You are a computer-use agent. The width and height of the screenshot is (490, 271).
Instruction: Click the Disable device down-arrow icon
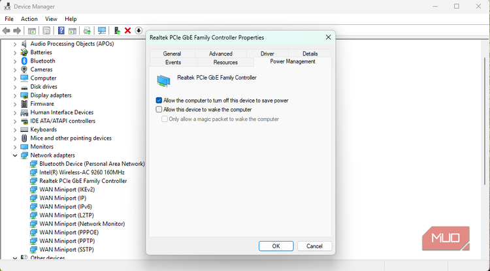(139, 31)
